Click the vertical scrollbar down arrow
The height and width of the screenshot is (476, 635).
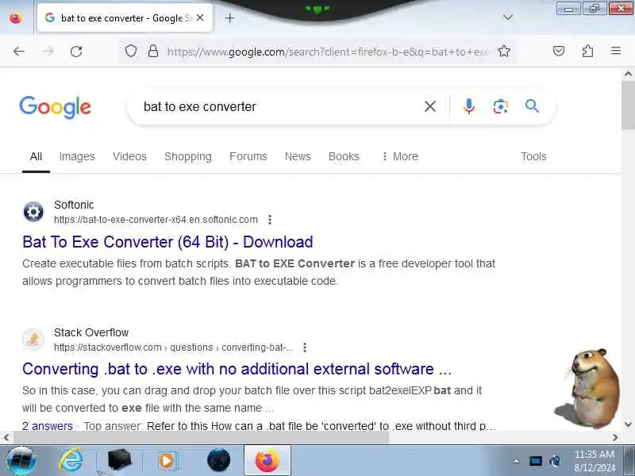(x=628, y=424)
